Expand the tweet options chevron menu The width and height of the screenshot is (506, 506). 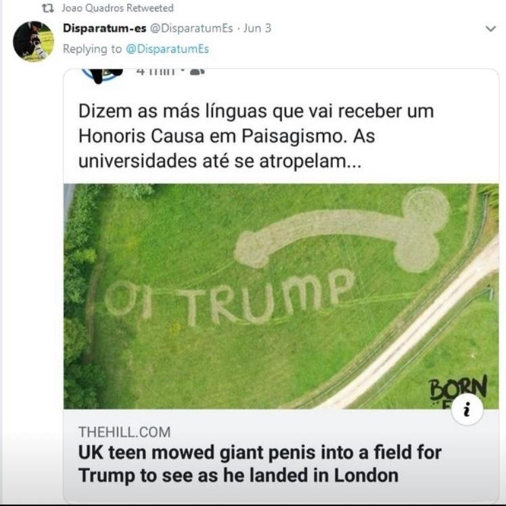tap(490, 28)
